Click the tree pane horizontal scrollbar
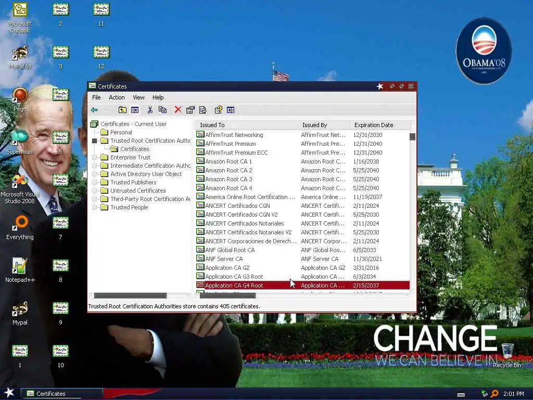This screenshot has height=400, width=533. 130,296
